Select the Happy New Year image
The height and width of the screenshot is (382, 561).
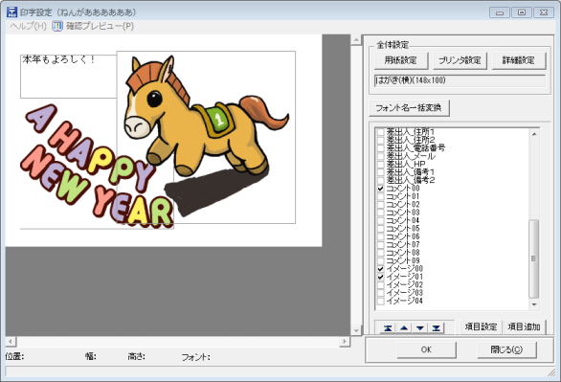pos(97,166)
